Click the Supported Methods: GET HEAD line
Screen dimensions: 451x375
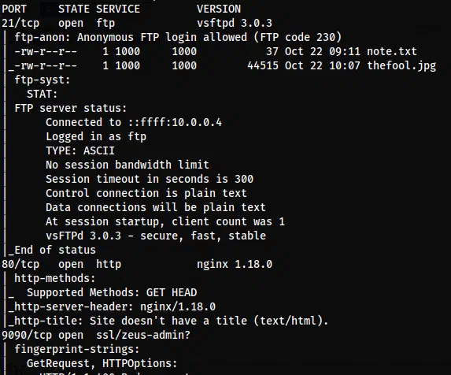(112, 293)
